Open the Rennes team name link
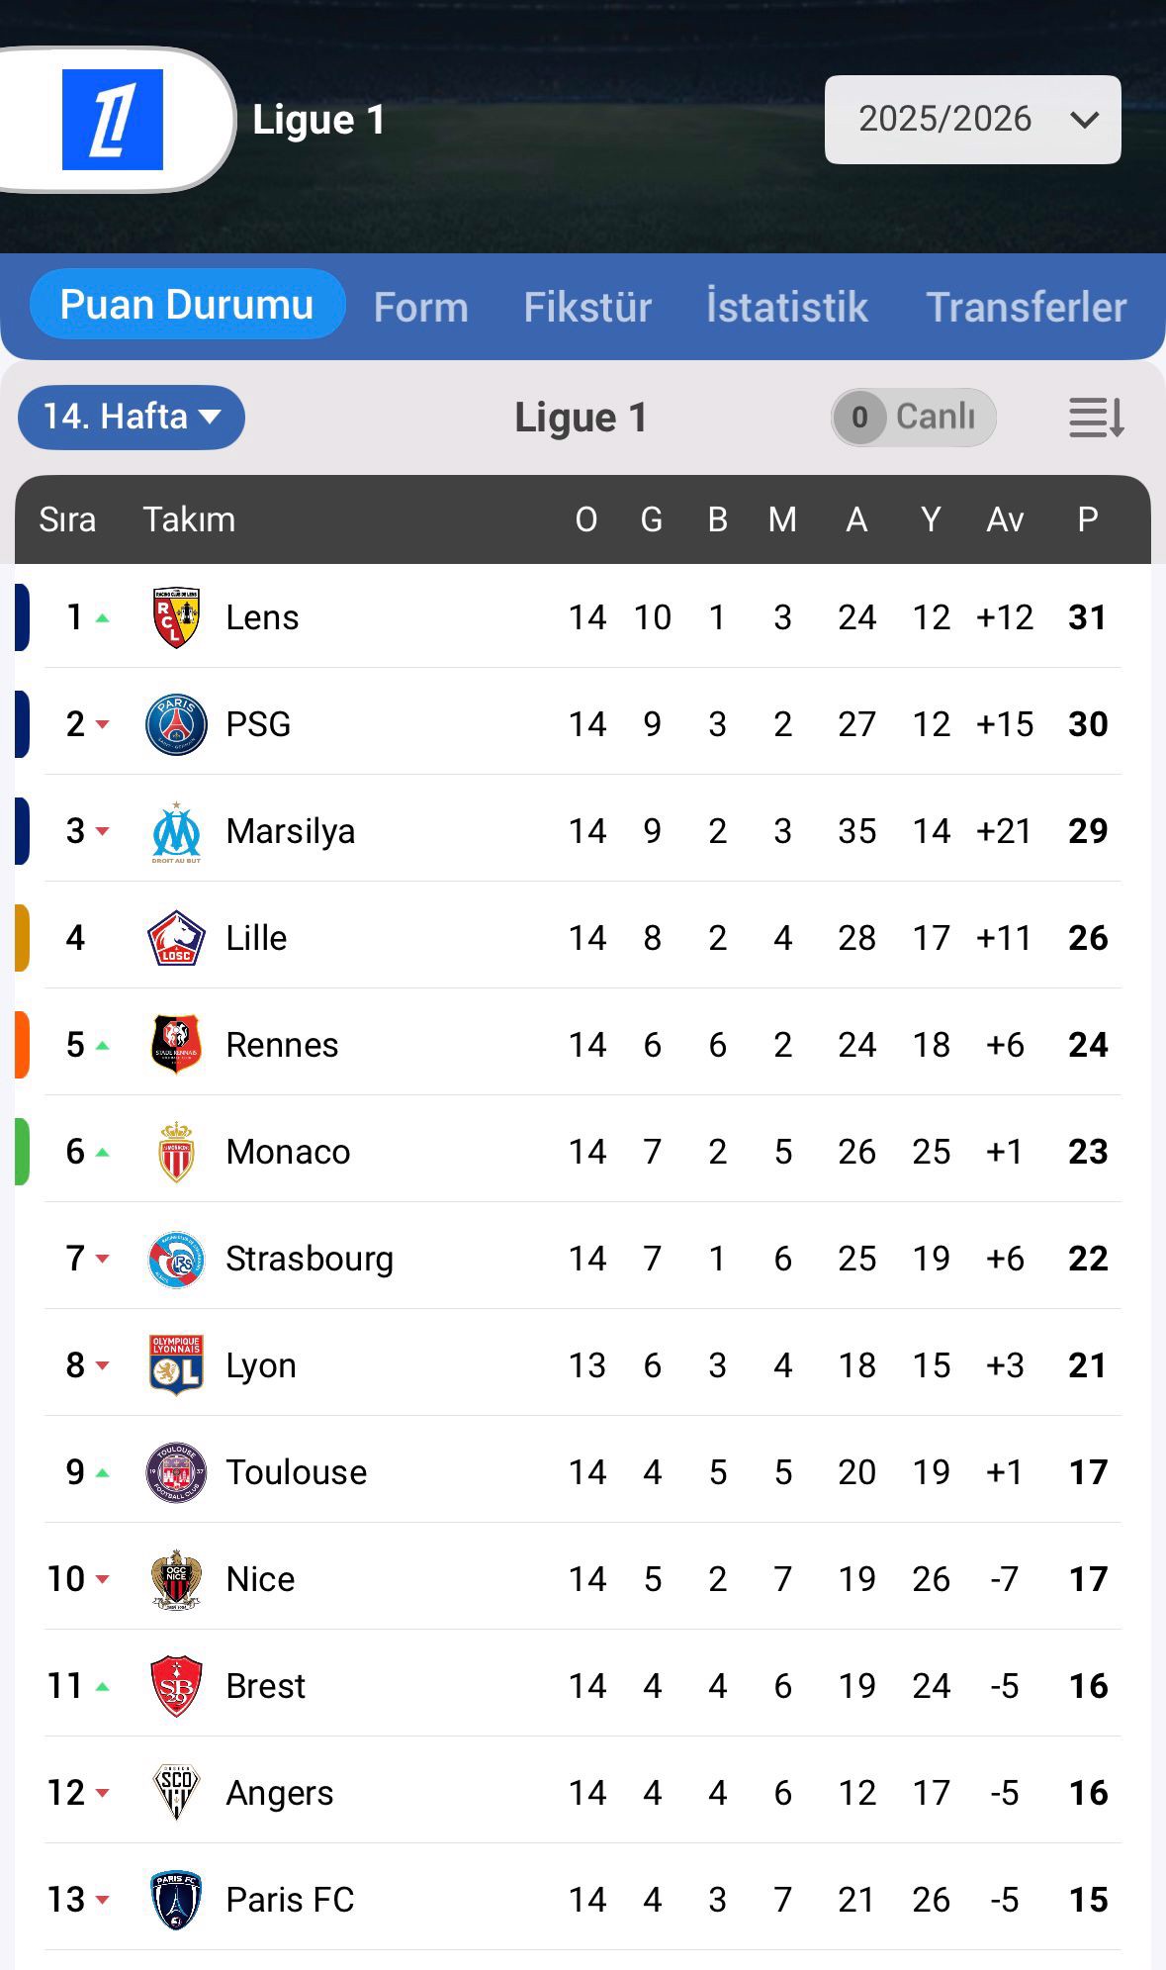This screenshot has height=1970, width=1166. (x=282, y=1045)
